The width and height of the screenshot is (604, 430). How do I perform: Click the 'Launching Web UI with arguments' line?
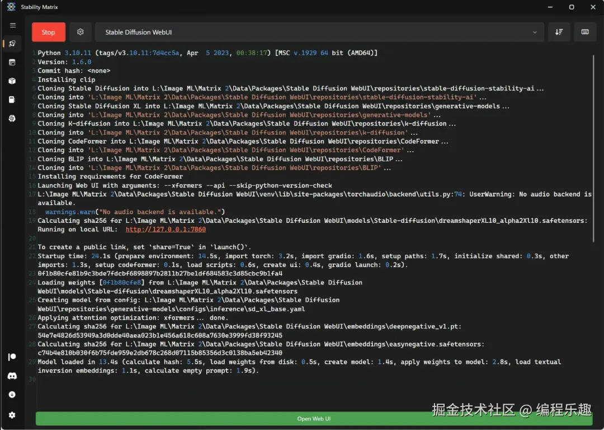[185, 185]
